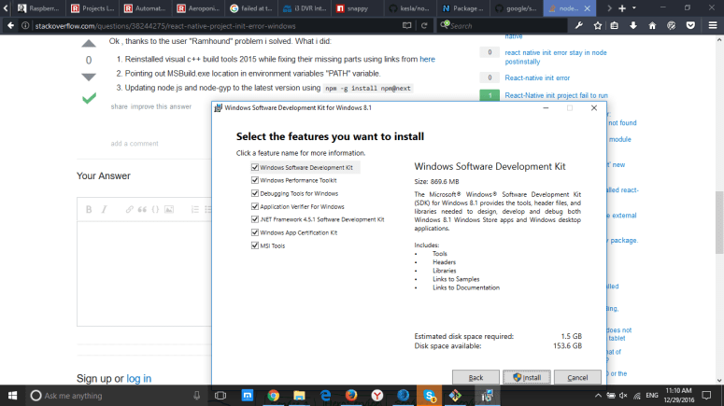The width and height of the screenshot is (724, 406).
Task: Upvote the answer with the up arrow
Action: click(89, 43)
